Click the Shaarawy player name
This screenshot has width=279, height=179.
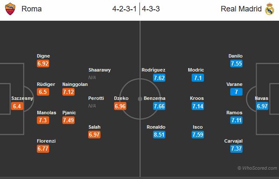click(x=99, y=70)
